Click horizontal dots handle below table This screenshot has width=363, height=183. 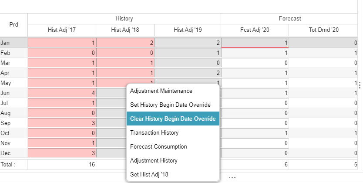tap(232, 177)
